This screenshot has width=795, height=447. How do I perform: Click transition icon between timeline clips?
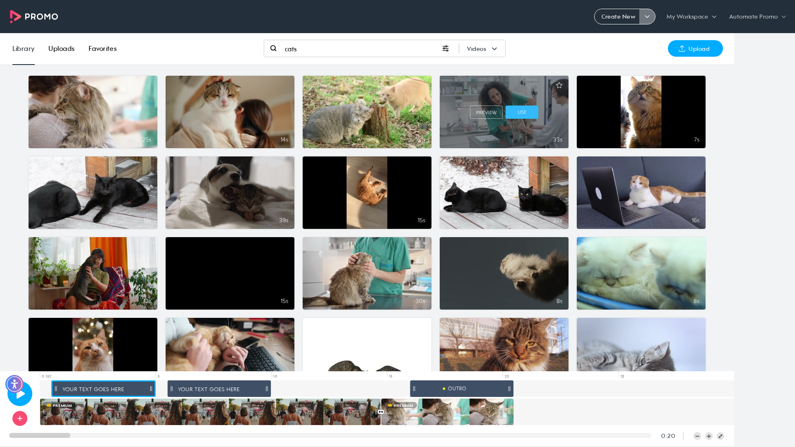tap(381, 412)
